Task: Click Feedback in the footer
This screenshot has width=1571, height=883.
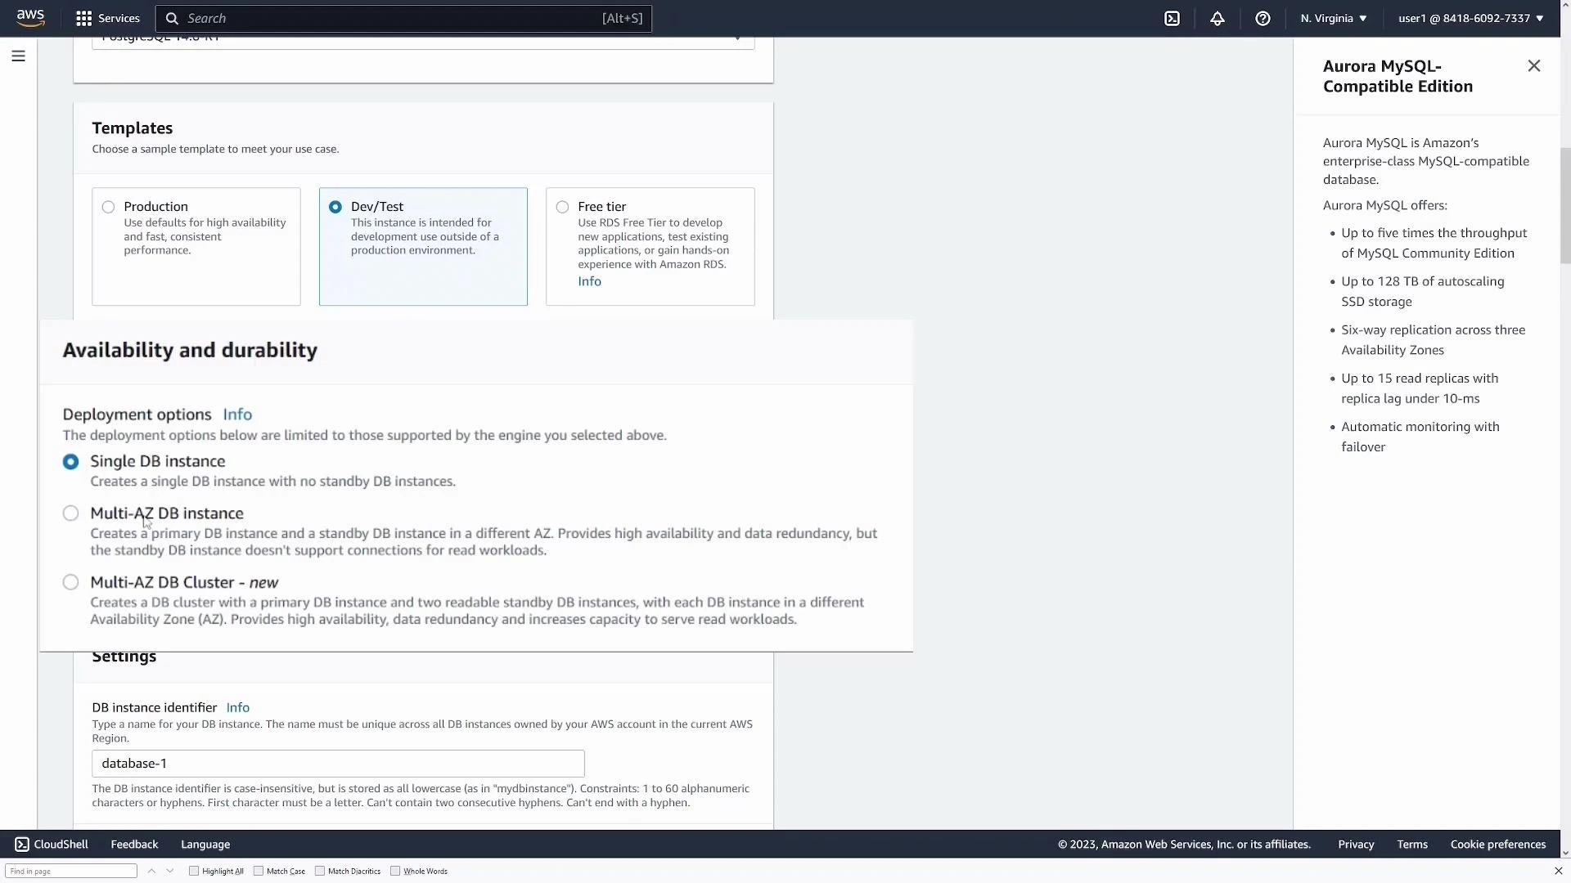Action: point(133,844)
